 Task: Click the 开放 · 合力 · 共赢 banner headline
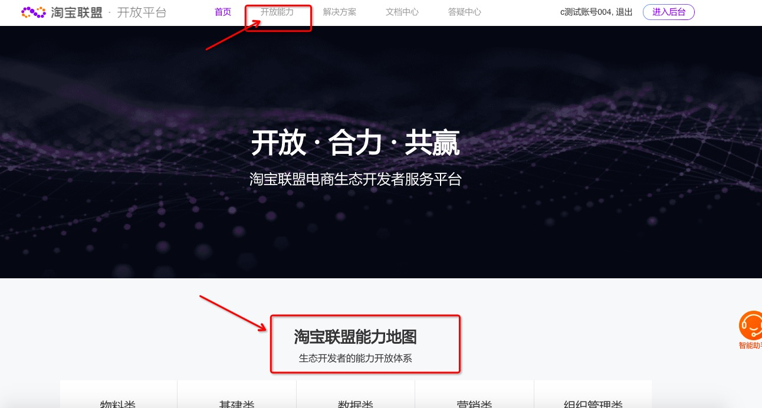[356, 143]
